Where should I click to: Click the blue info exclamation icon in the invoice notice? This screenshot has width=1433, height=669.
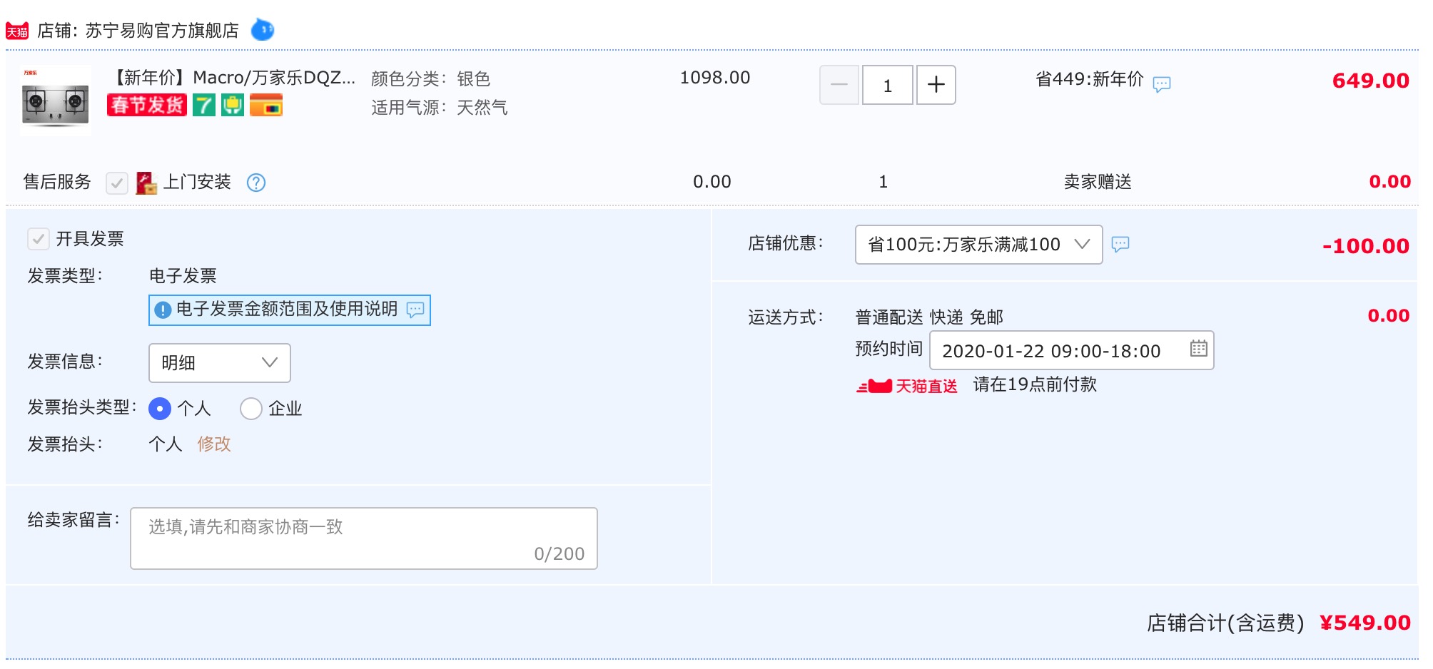(163, 310)
